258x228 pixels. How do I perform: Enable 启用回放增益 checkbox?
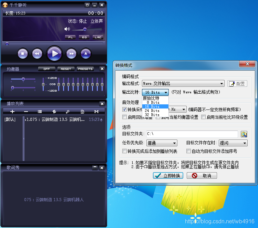[x=125, y=117]
